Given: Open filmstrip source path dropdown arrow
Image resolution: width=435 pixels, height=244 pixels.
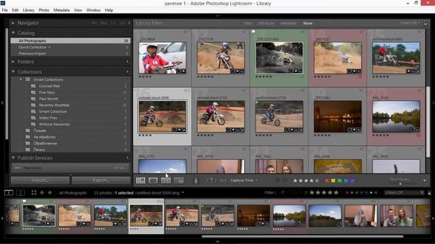Looking at the screenshot, I should coord(183,192).
